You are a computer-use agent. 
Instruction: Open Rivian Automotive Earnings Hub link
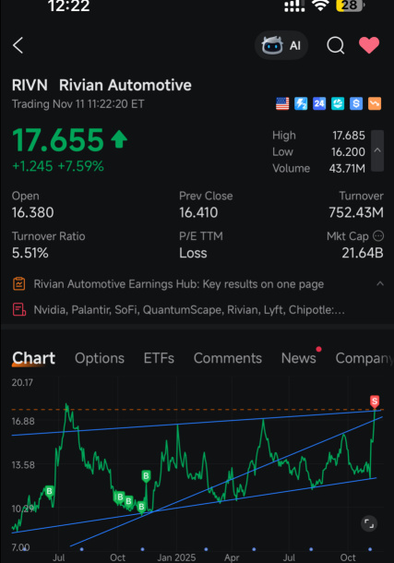(179, 284)
